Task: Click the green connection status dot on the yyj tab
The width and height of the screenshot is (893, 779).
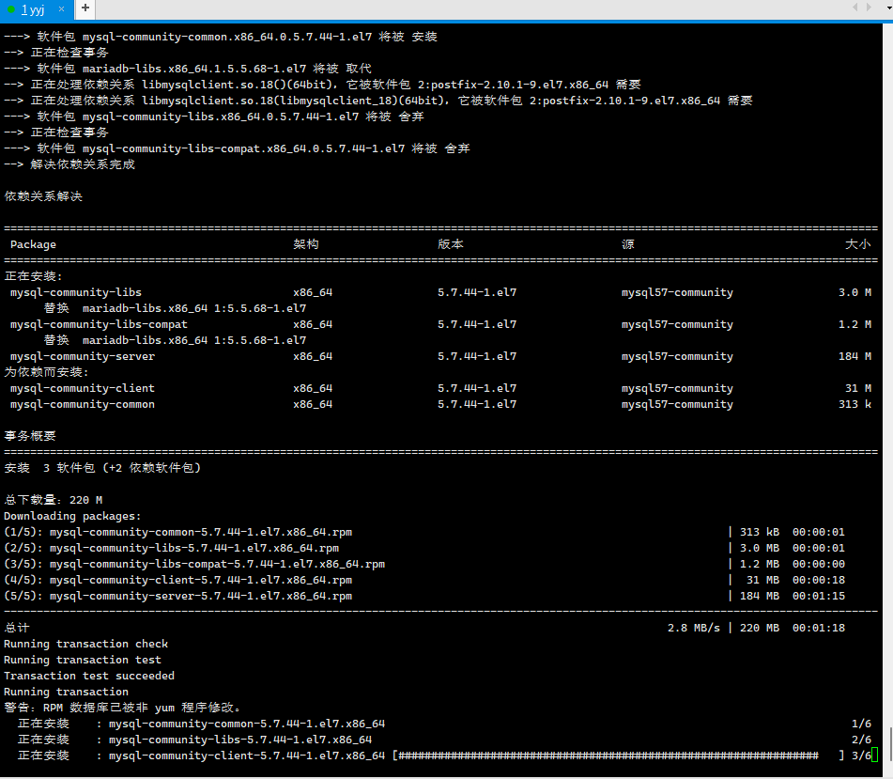Action: [11, 9]
